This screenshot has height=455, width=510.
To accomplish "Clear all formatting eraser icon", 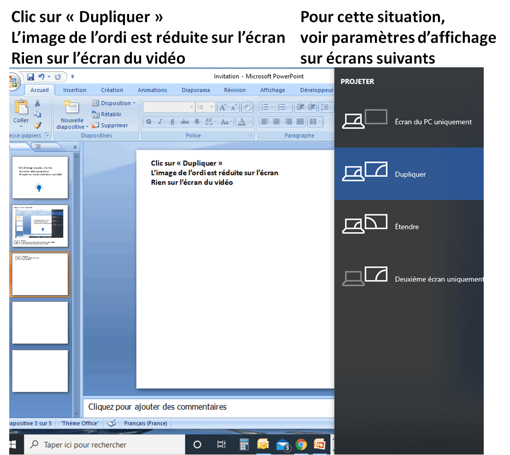I will (x=247, y=107).
